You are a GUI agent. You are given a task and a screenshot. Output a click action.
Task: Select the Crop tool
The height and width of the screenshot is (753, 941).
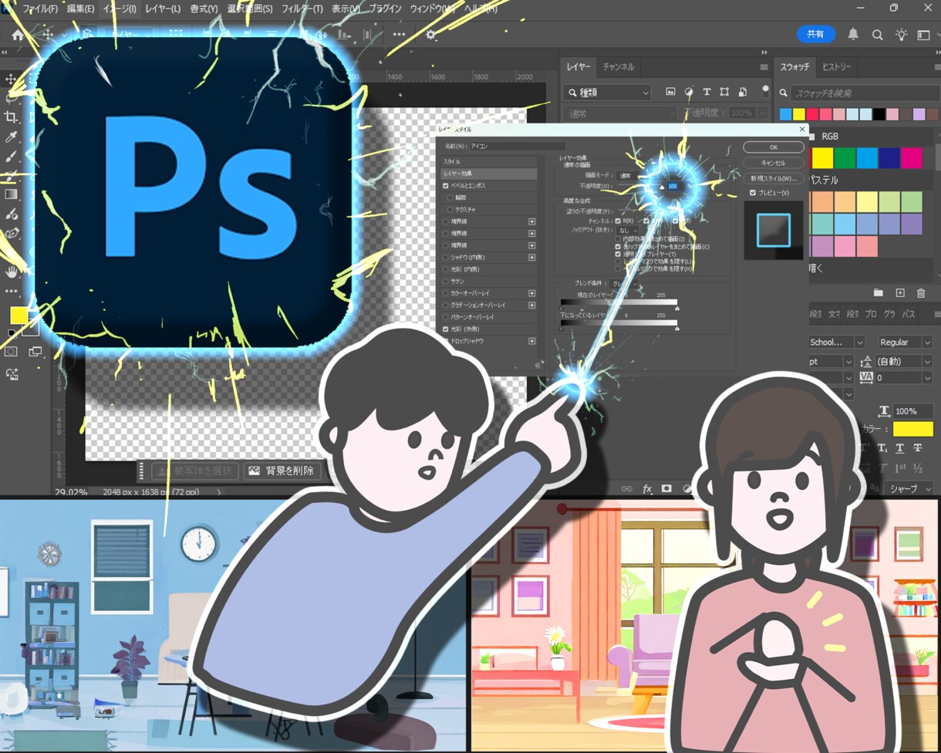point(11,117)
